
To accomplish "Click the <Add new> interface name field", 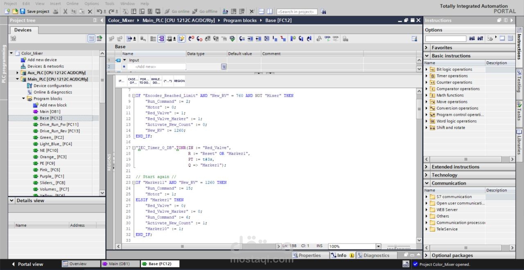I will tap(156, 66).
